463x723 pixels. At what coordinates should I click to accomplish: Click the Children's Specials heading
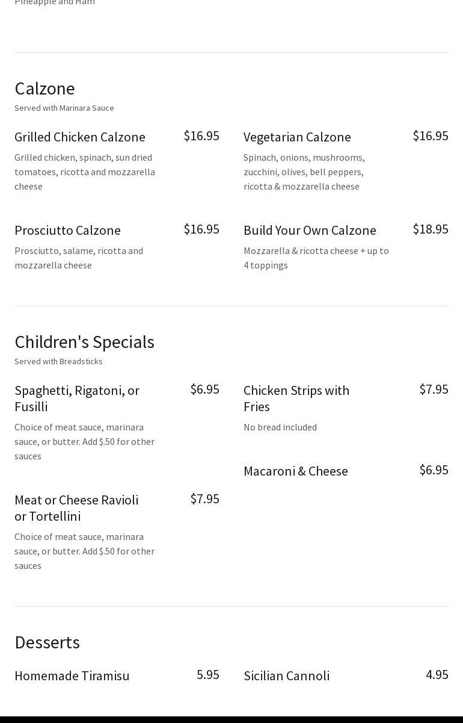point(84,342)
